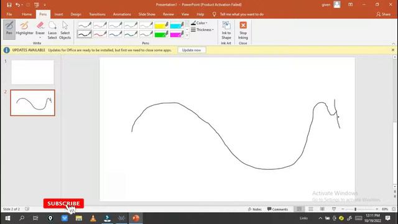
Task: Open Eraser options dropdown arrow
Action: 40,37
